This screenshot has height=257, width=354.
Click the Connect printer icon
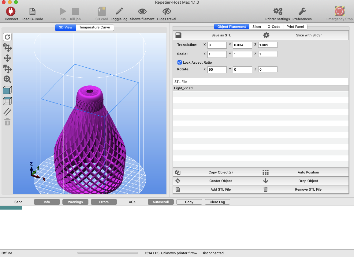(x=11, y=11)
